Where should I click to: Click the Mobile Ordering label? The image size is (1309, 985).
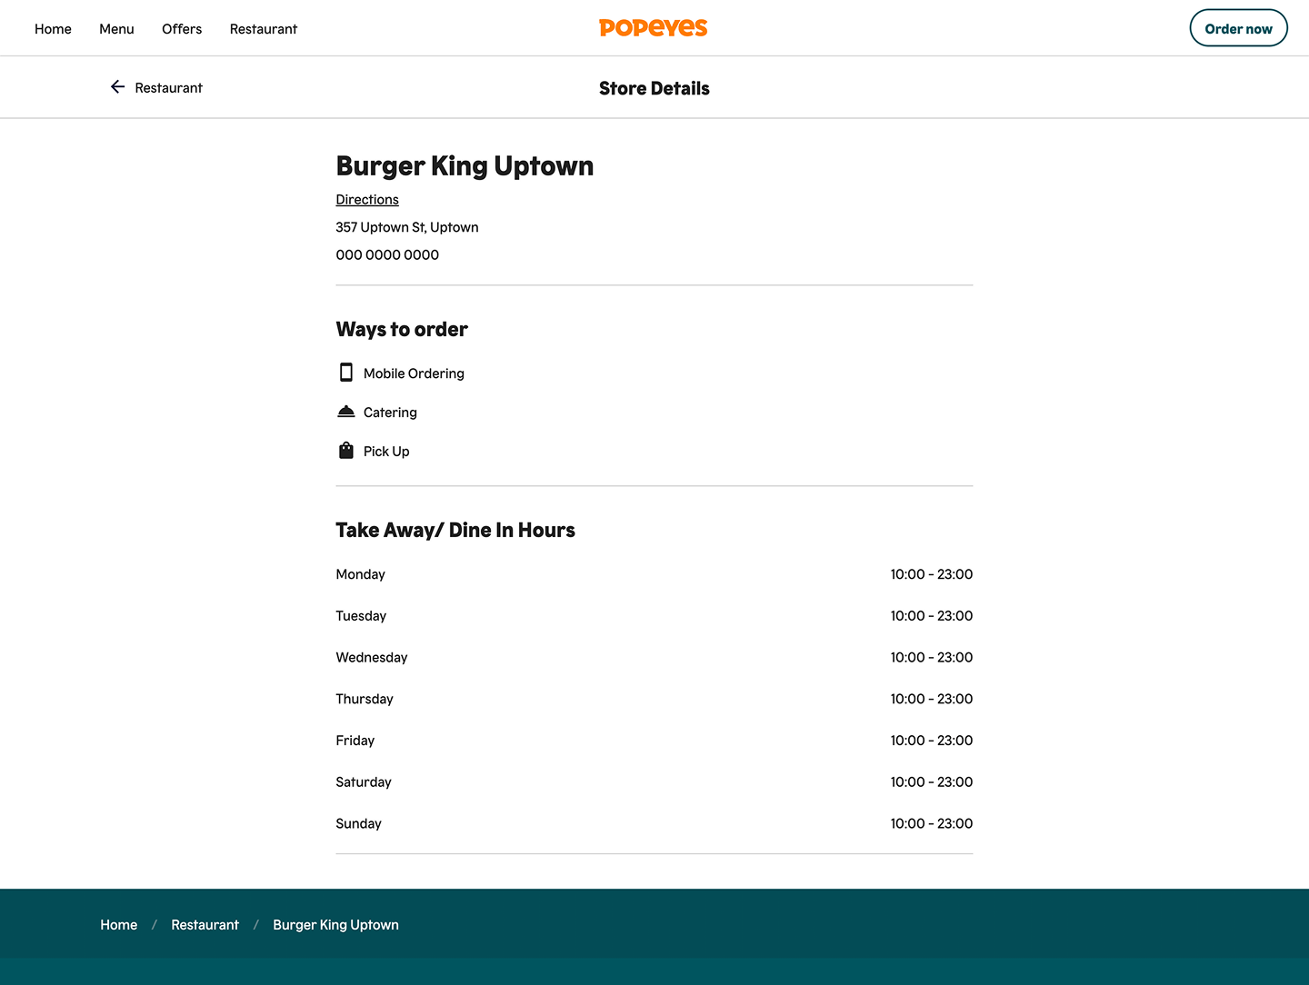coord(414,373)
